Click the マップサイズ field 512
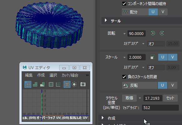 160,108
